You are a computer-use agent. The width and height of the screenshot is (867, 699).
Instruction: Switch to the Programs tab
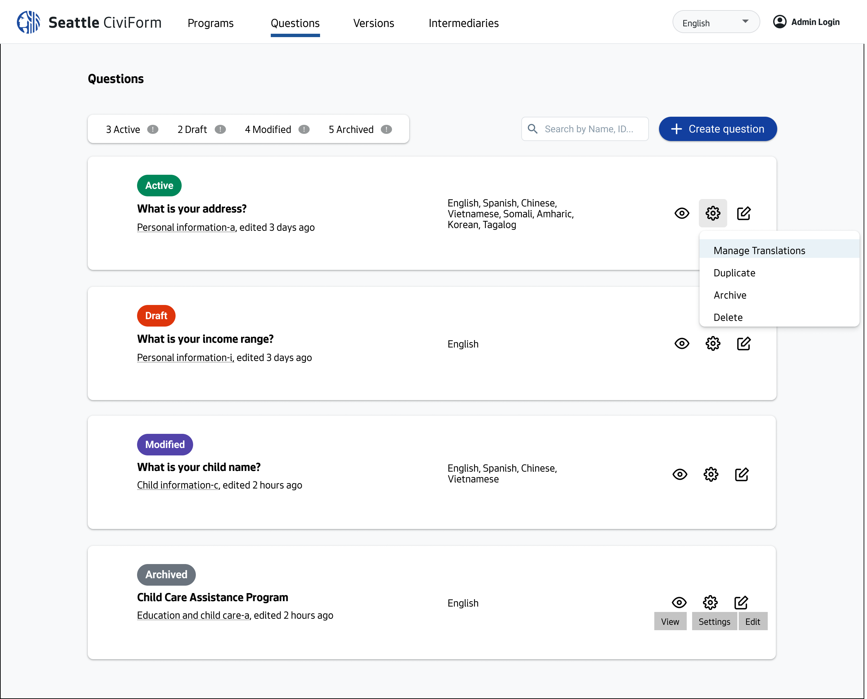click(210, 23)
